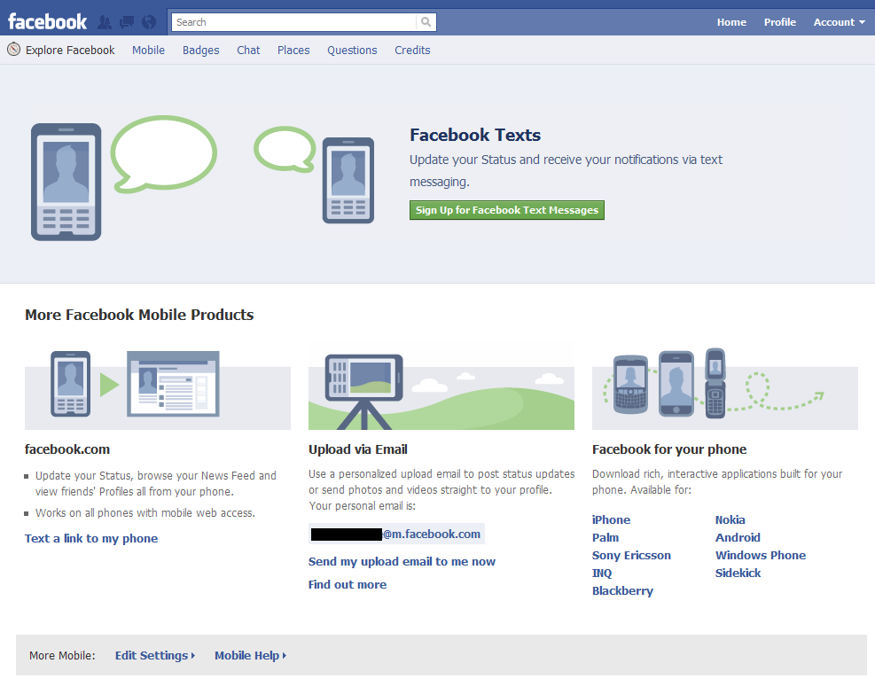Open the Questions tab
This screenshot has width=875, height=679.
(x=352, y=51)
